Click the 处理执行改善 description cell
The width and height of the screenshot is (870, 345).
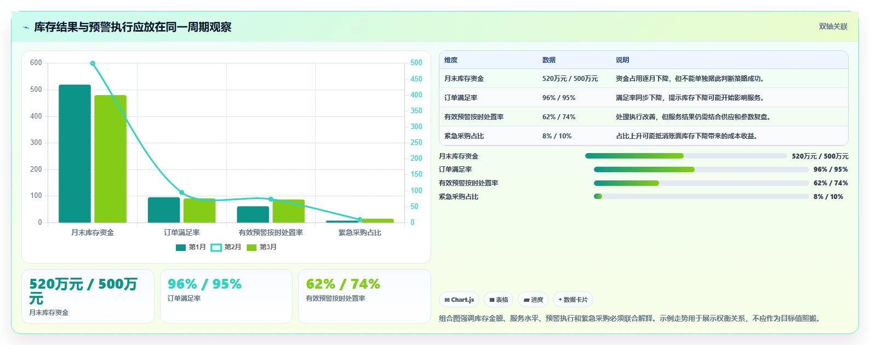[x=694, y=117]
